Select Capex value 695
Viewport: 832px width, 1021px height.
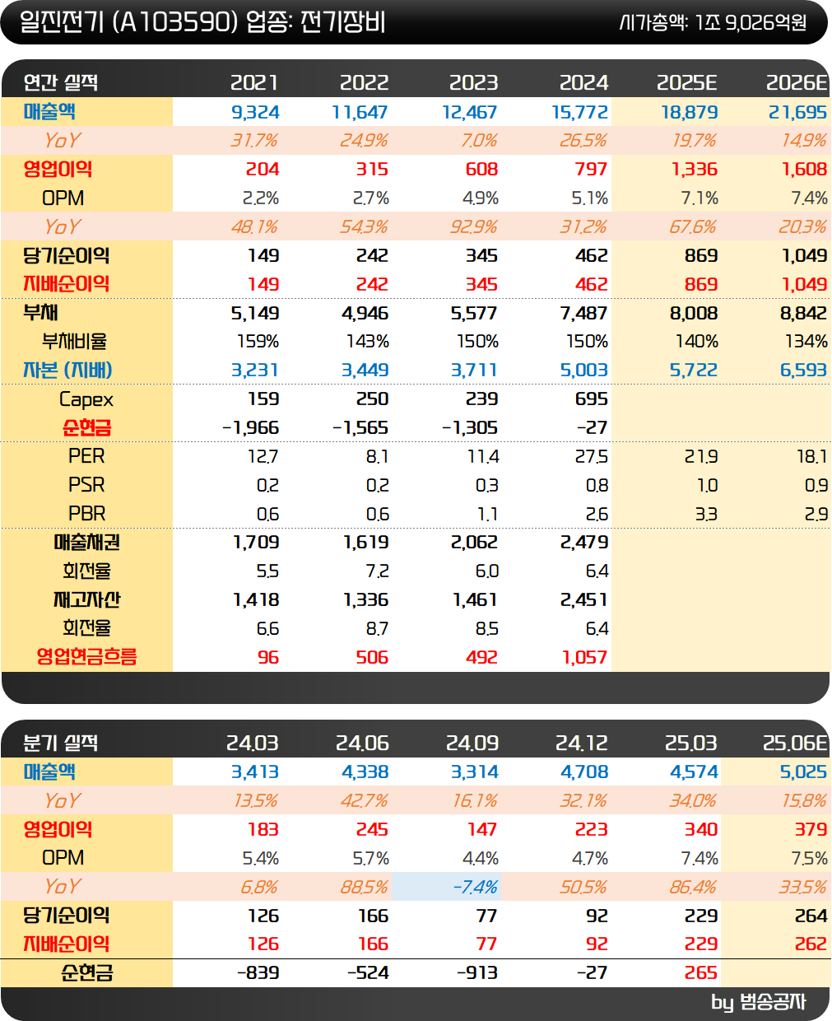[x=591, y=399]
